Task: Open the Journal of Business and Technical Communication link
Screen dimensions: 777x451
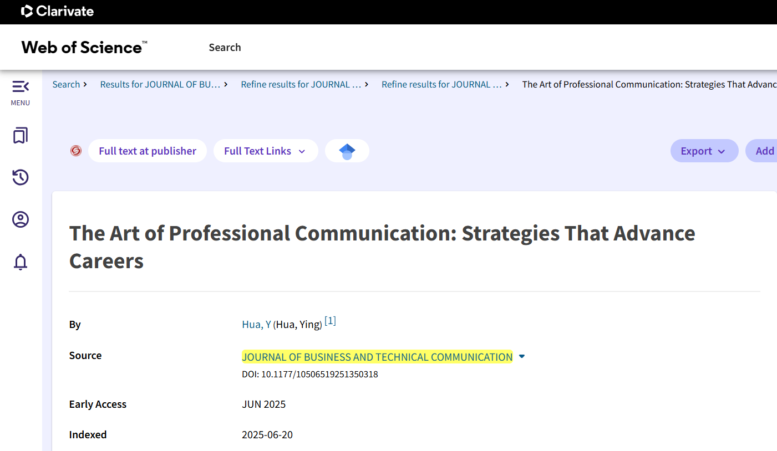Action: [x=377, y=357]
